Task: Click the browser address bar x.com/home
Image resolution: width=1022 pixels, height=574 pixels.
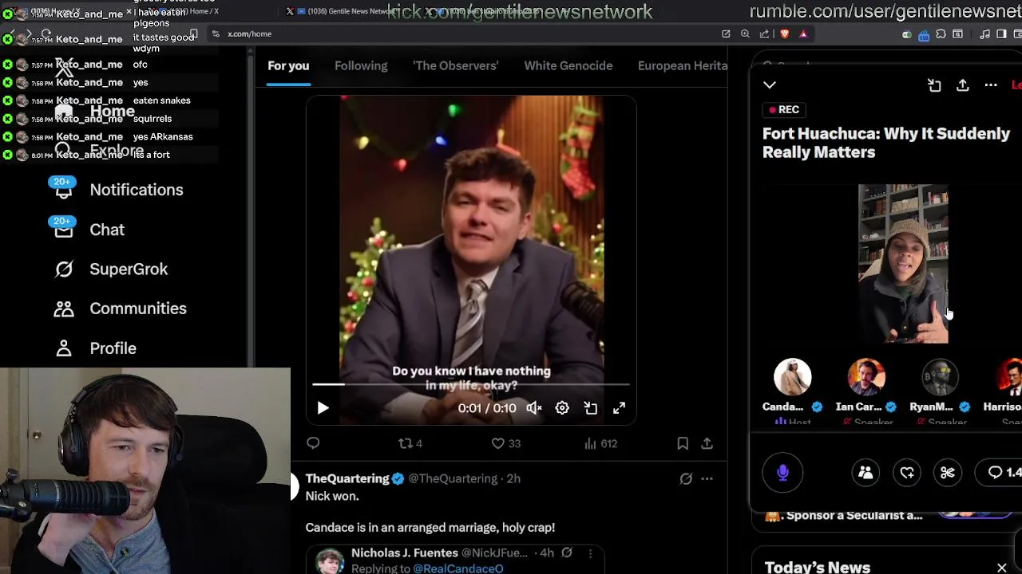Action: (249, 33)
